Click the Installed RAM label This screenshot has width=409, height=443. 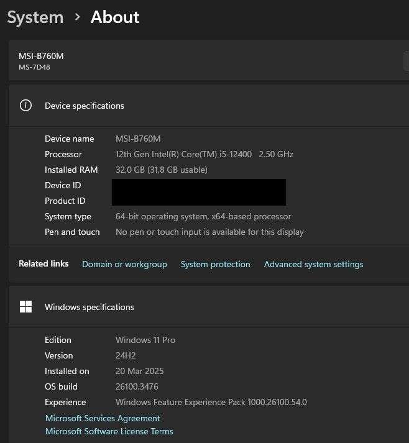tap(71, 170)
